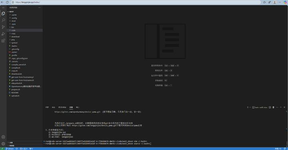Click the browser address bar
The height and width of the screenshot is (150, 288).
[x=136, y=2]
